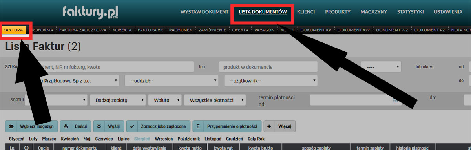Click Przypomnienie o płatności button
The width and height of the screenshot is (471, 150).
point(227,126)
